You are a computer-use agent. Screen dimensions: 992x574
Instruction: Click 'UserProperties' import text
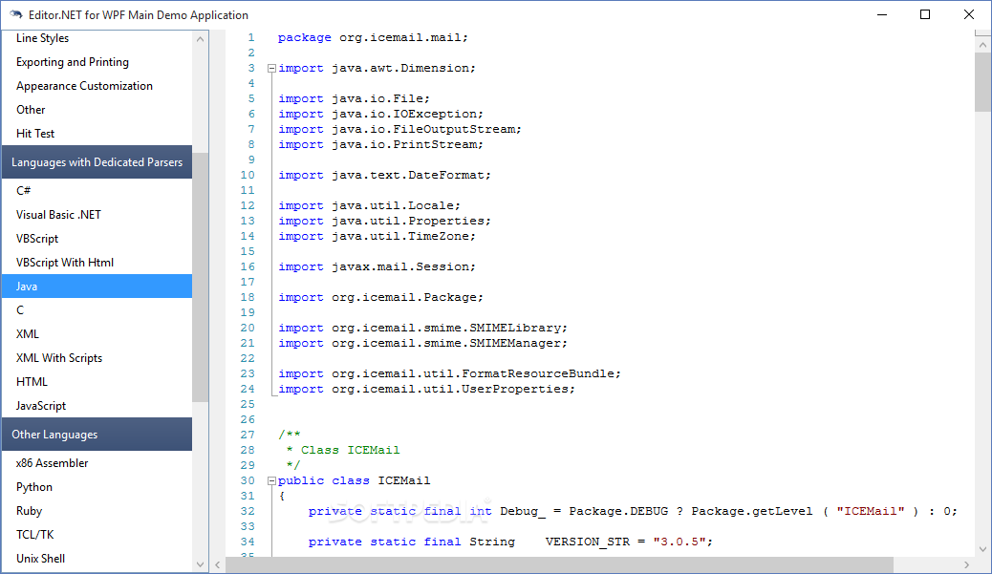point(516,389)
